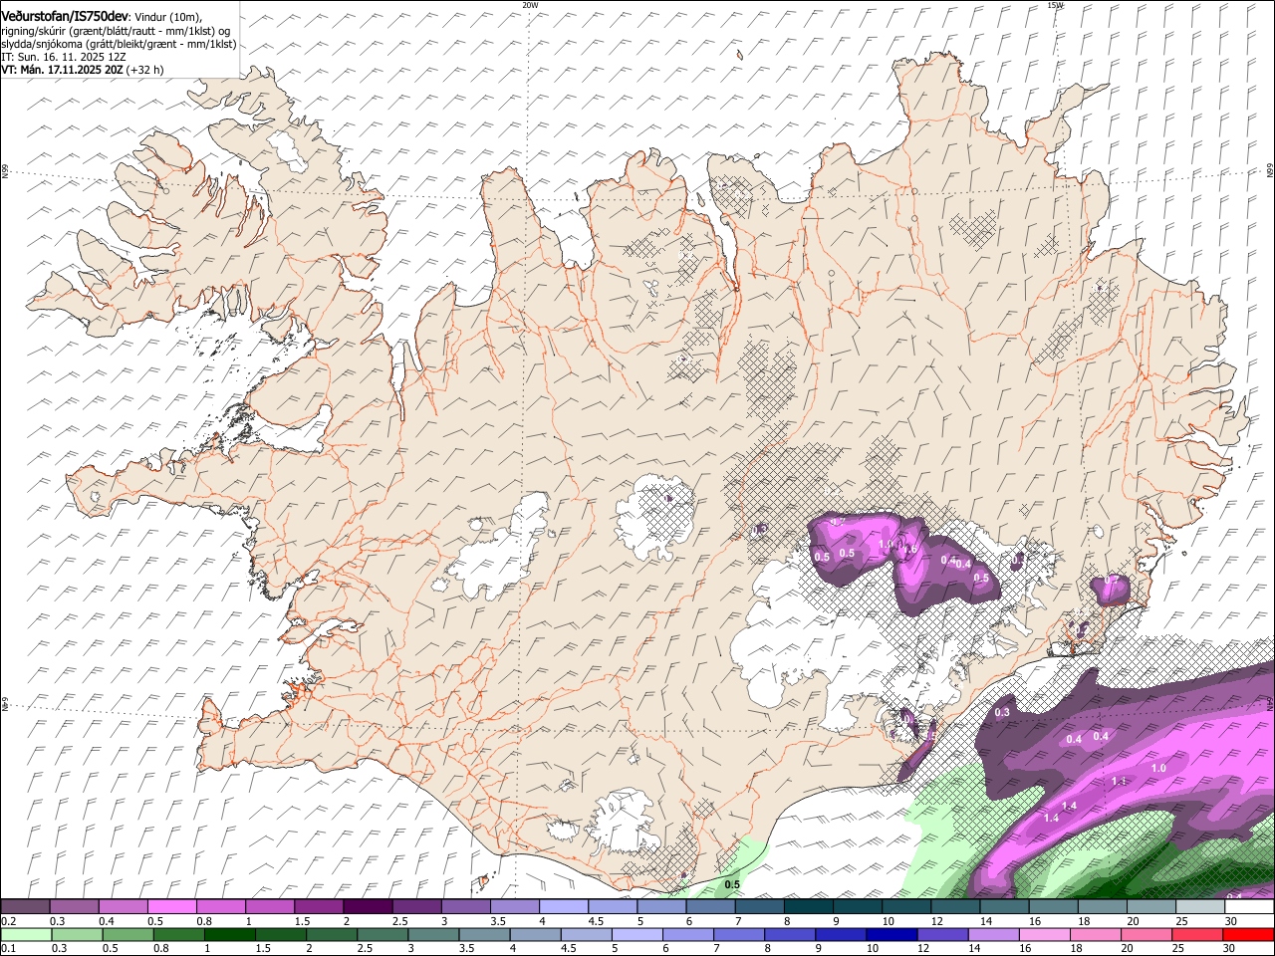Click the 'slydda/snjókoma' legend description line
The height and width of the screenshot is (956, 1275).
click(x=119, y=44)
